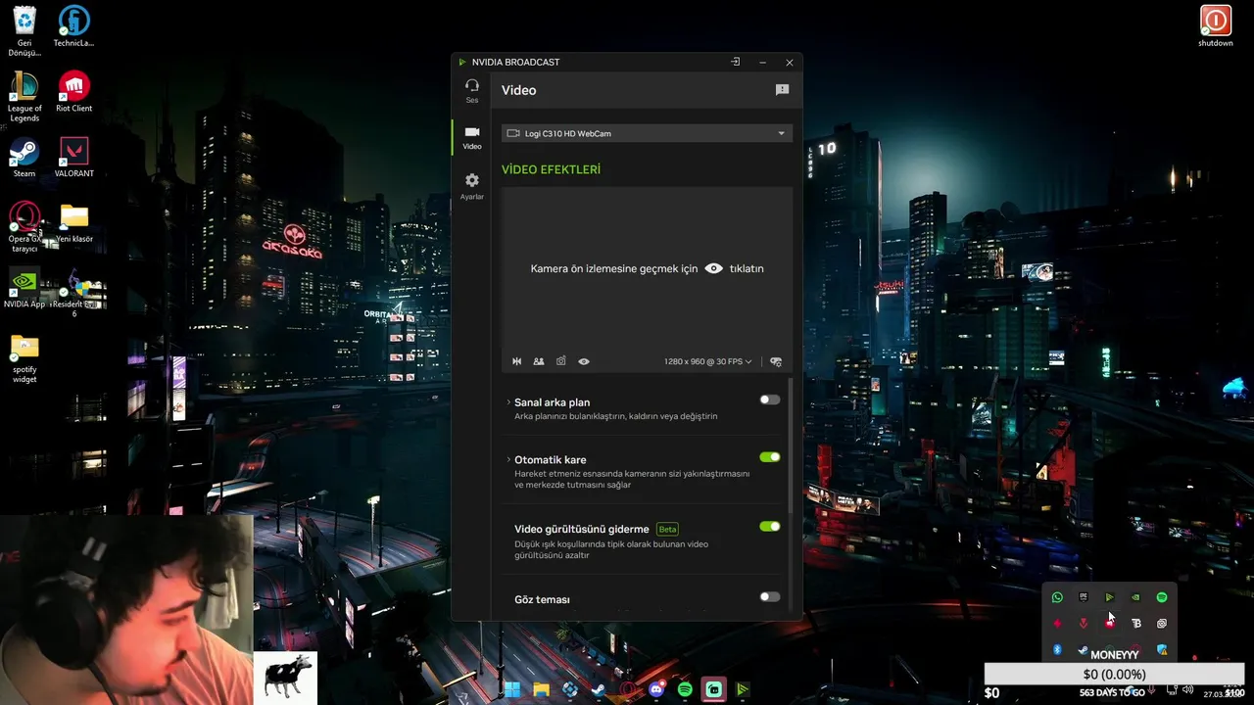Screen dimensions: 1254x705
Task: Open Resident Evil 6 desktop icon
Action: pos(73,295)
